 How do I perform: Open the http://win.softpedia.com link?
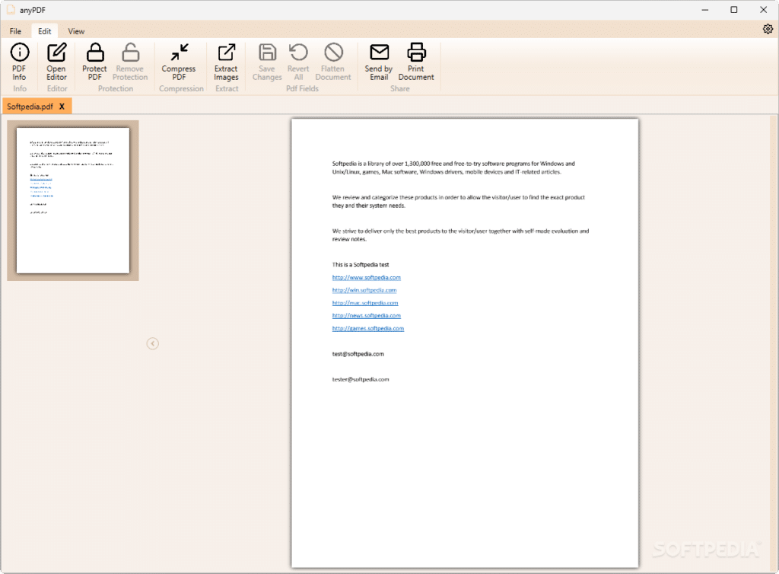pyautogui.click(x=364, y=290)
